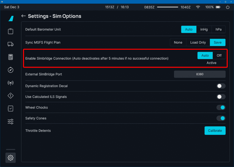Click the power icon in status bar
Viewport: 234px width, 167px height.
coord(227,7)
